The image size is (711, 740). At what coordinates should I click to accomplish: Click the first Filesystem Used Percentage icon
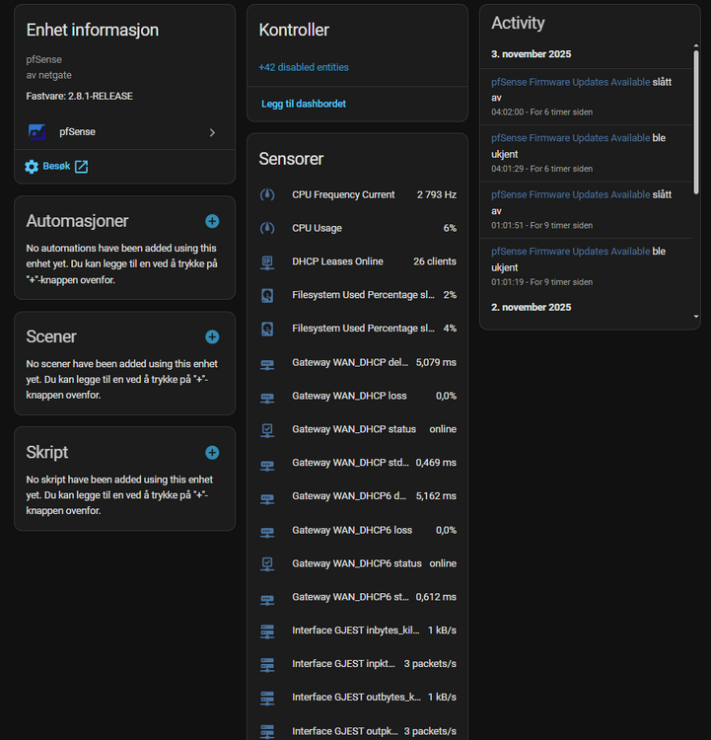tap(266, 295)
